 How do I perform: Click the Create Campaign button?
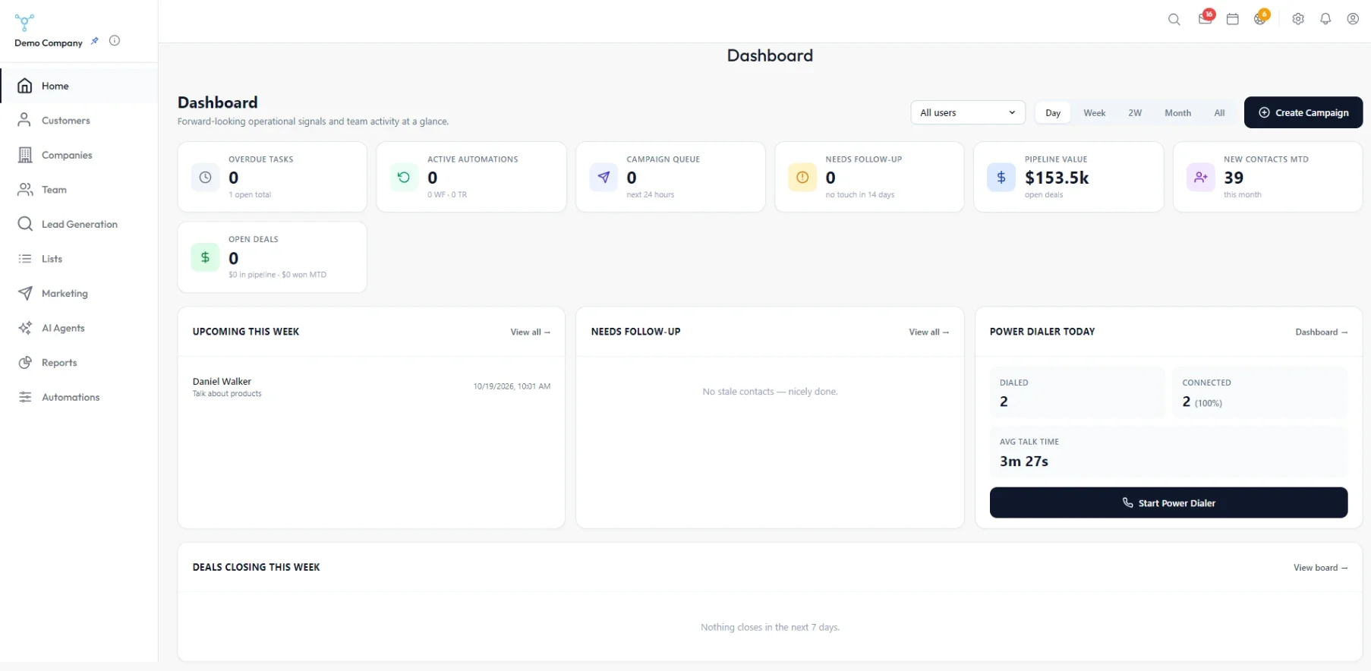pos(1303,112)
